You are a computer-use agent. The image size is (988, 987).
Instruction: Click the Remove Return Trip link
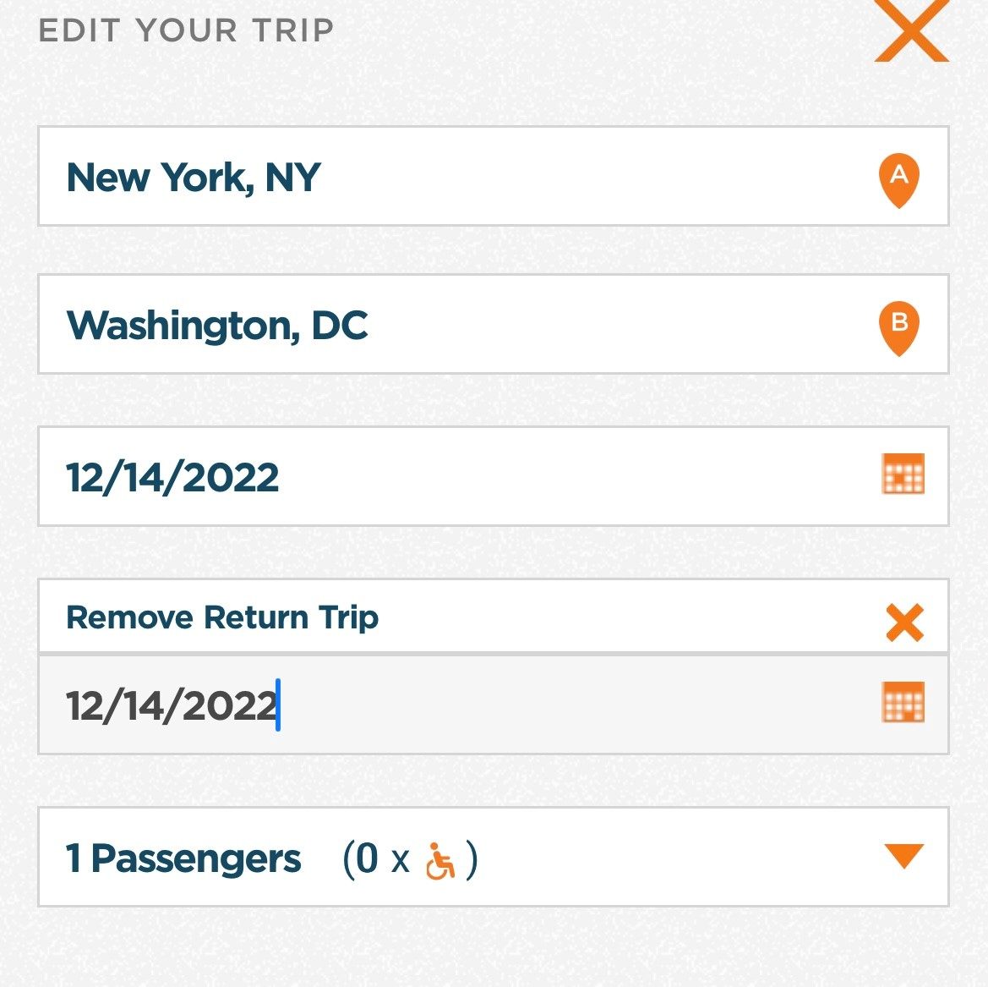tap(222, 617)
